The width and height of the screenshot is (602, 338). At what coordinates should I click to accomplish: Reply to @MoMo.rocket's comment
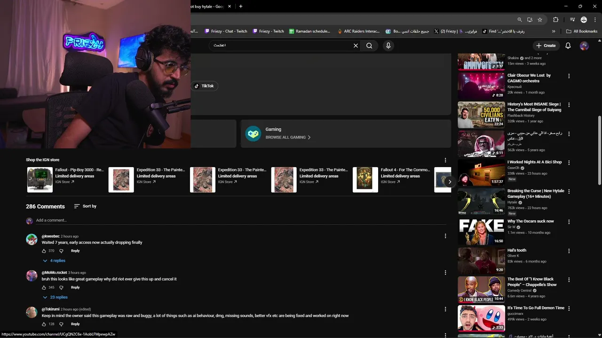(75, 287)
